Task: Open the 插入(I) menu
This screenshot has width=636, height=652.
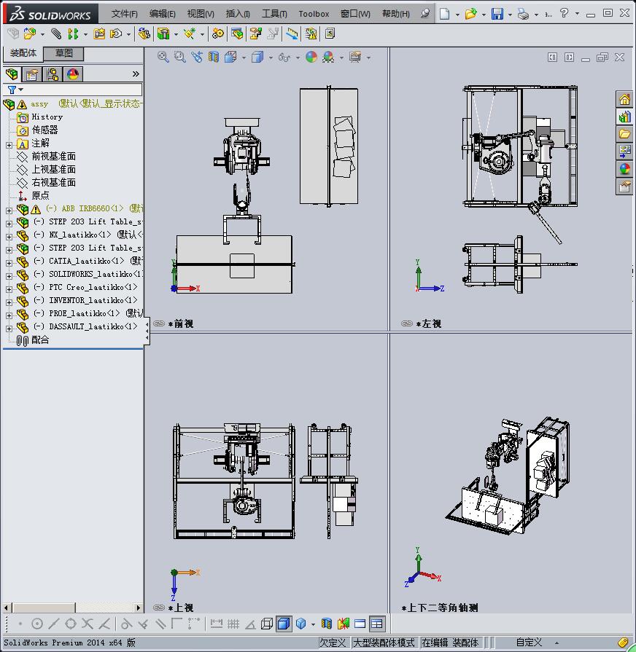Action: point(238,14)
